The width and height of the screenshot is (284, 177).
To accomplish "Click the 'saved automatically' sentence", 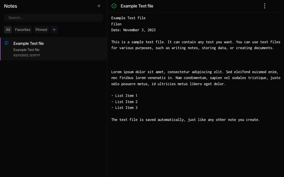I will (x=186, y=120).
